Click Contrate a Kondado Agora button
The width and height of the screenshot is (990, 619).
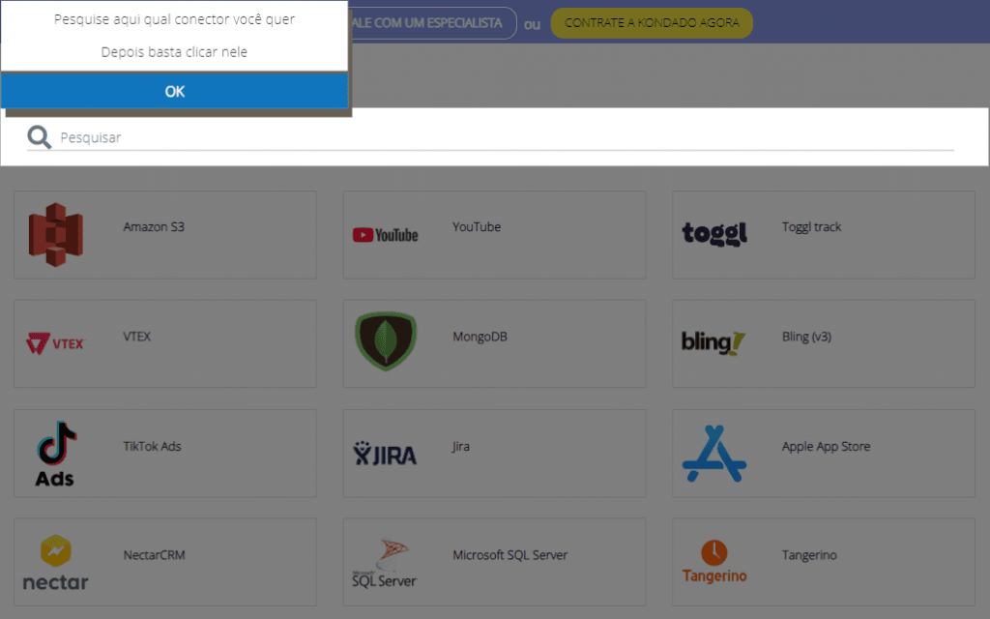651,23
